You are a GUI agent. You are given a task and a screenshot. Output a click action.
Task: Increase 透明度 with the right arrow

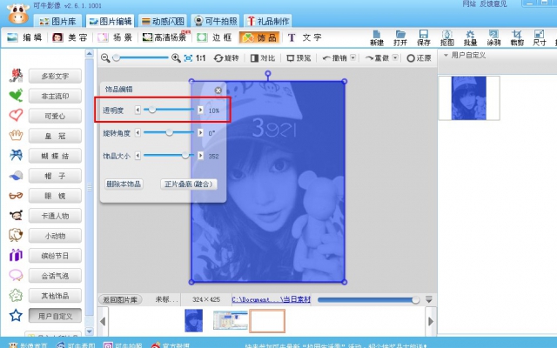point(200,110)
